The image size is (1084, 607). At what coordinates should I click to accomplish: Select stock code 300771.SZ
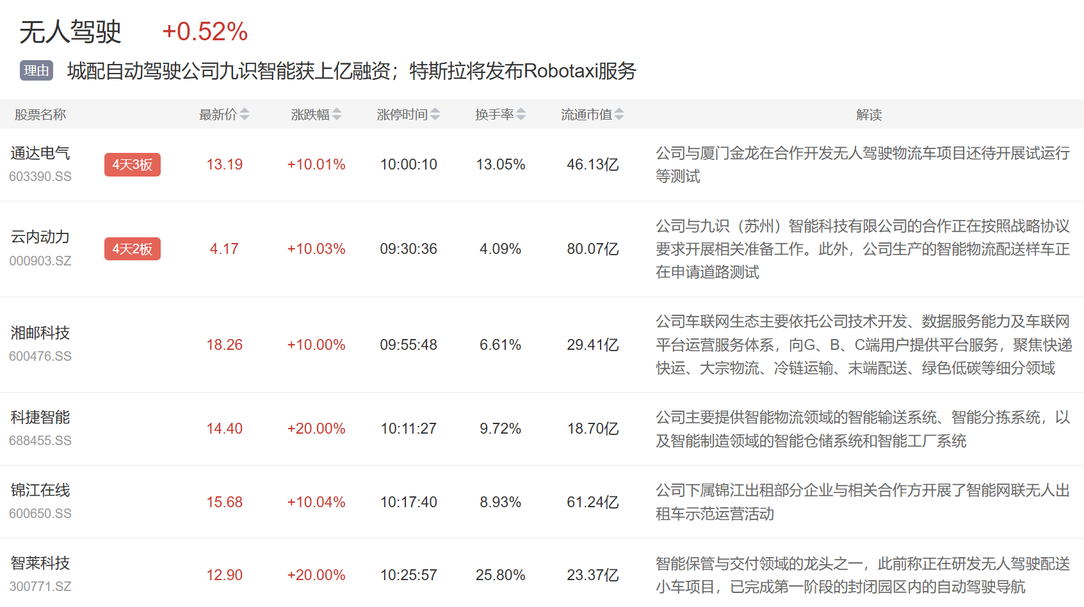tap(40, 587)
